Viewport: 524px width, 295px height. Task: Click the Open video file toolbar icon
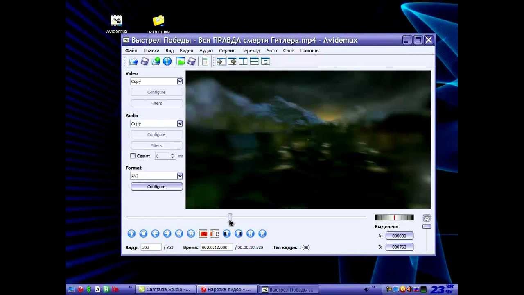pos(133,61)
